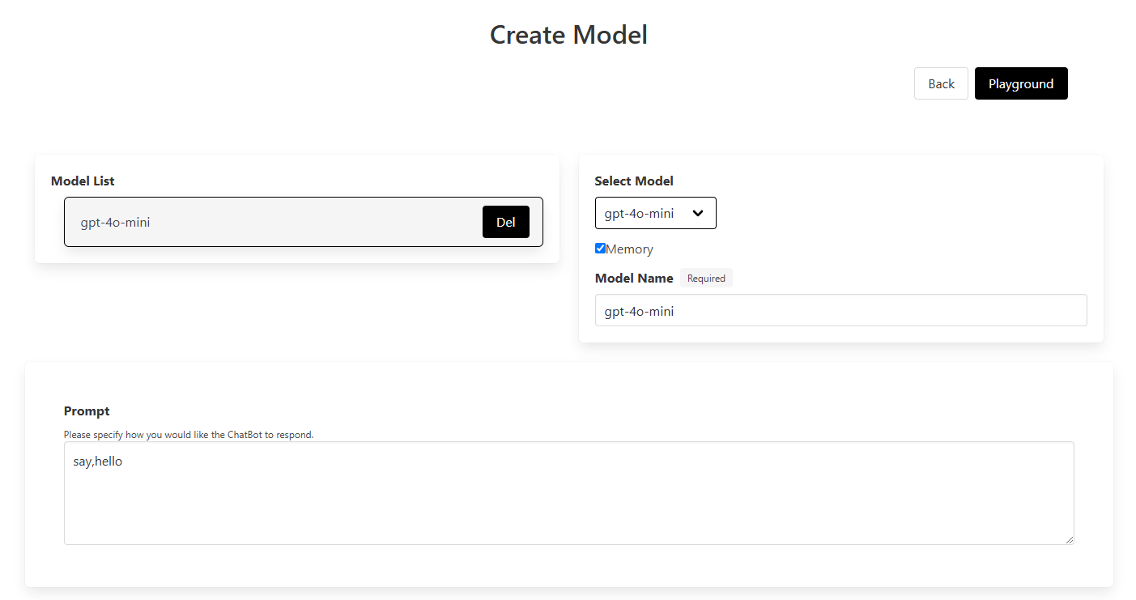Click the Prompt heading label
This screenshot has width=1136, height=600.
pos(87,411)
